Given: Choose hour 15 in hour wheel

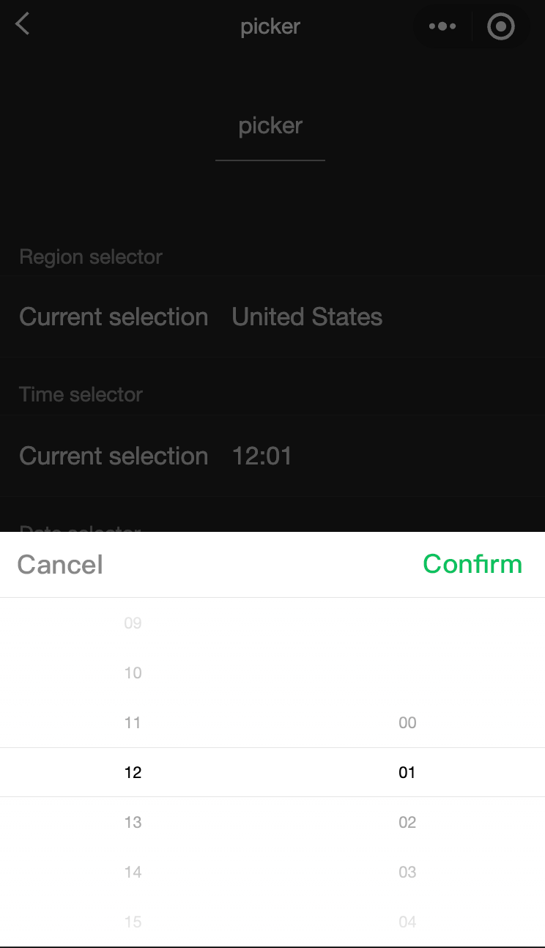Looking at the screenshot, I should [133, 922].
